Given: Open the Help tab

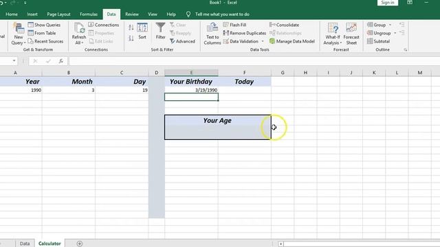Looking at the screenshot, I should [171, 14].
